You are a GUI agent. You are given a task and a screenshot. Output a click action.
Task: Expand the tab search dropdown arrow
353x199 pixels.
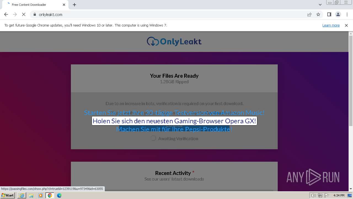[x=320, y=5]
